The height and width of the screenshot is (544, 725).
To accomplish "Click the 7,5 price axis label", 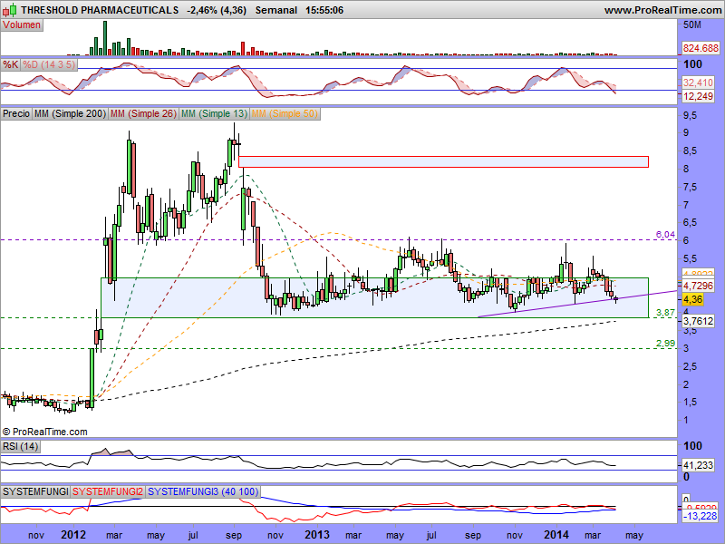I will [690, 187].
